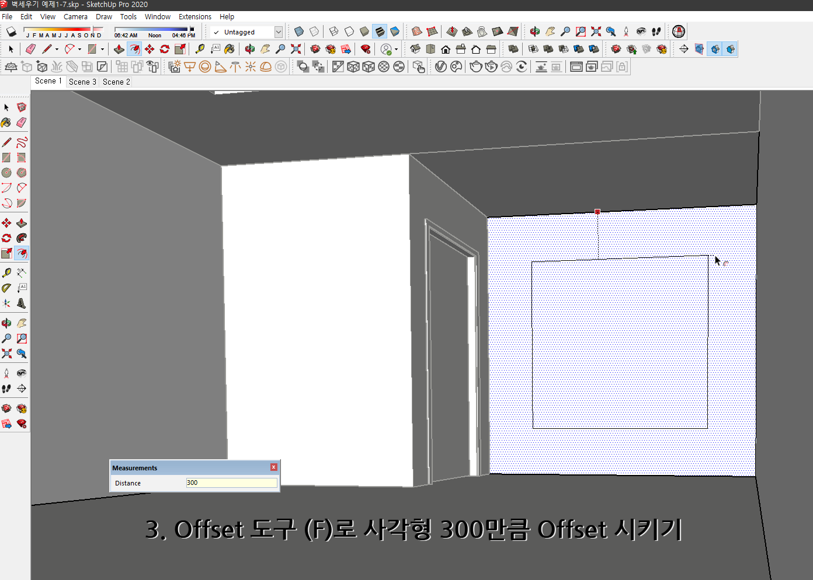Select the Offset tool in the left toolbar
813x580 pixels.
(x=22, y=253)
